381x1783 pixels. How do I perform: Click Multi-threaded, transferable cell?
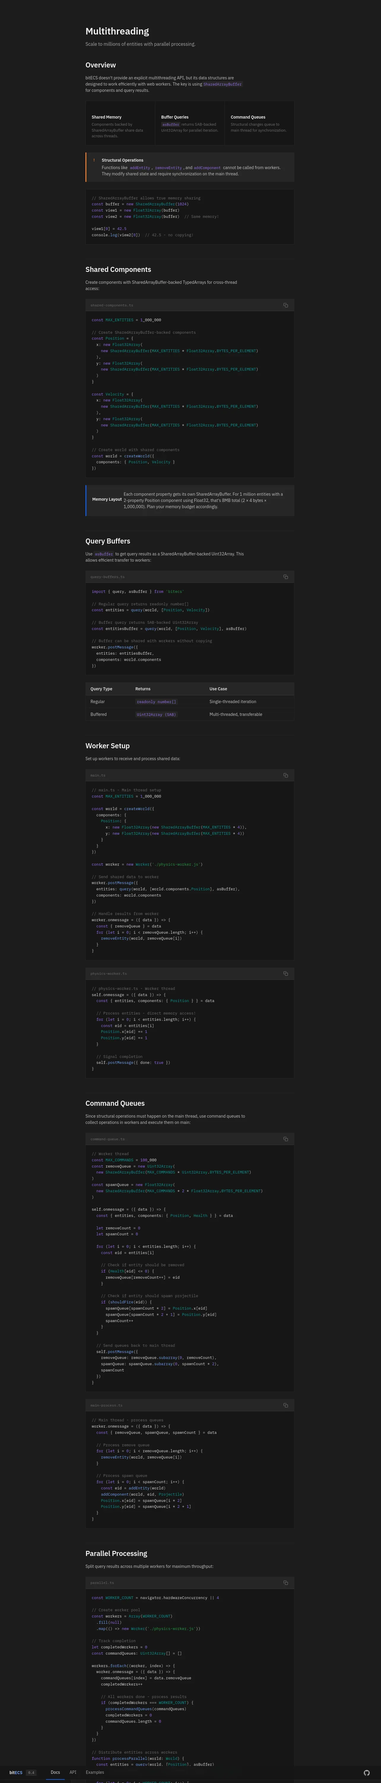[x=236, y=714]
